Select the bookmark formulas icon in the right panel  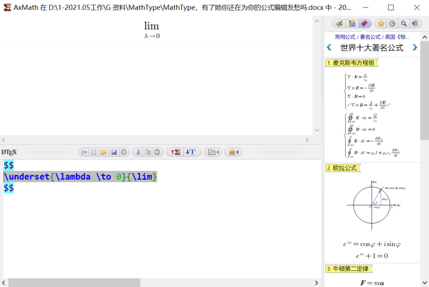coord(365,23)
